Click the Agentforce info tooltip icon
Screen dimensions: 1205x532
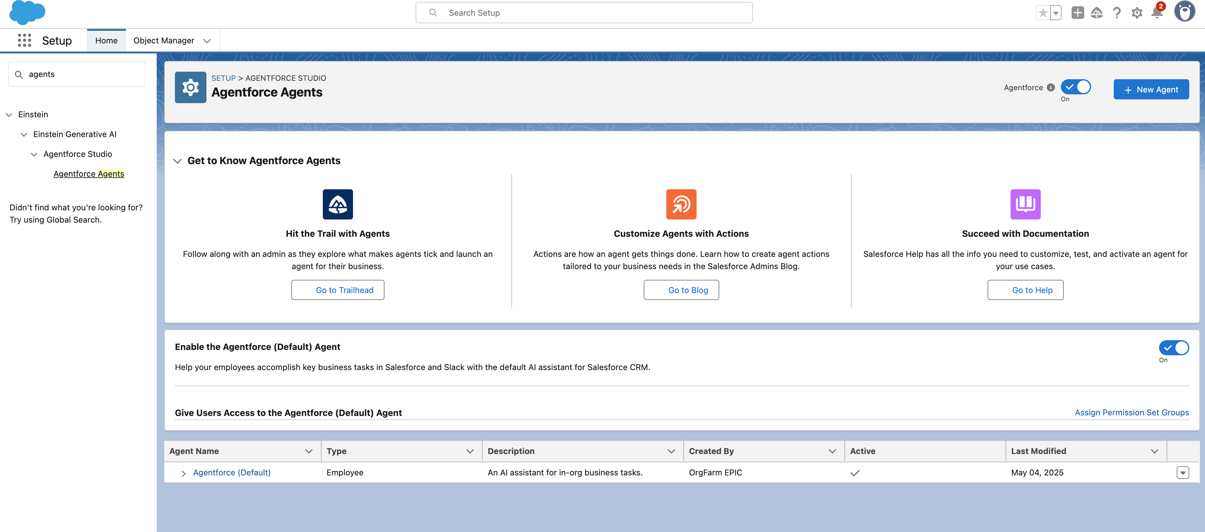pyautogui.click(x=1051, y=87)
